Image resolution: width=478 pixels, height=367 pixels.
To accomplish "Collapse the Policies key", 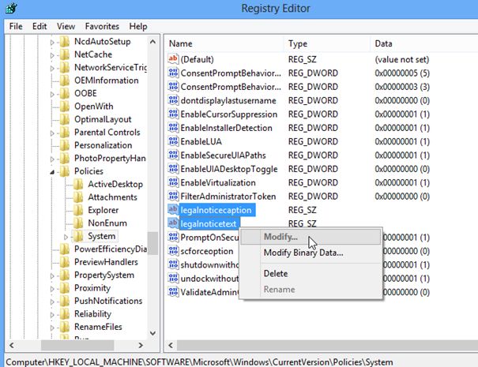I will pyautogui.click(x=52, y=172).
